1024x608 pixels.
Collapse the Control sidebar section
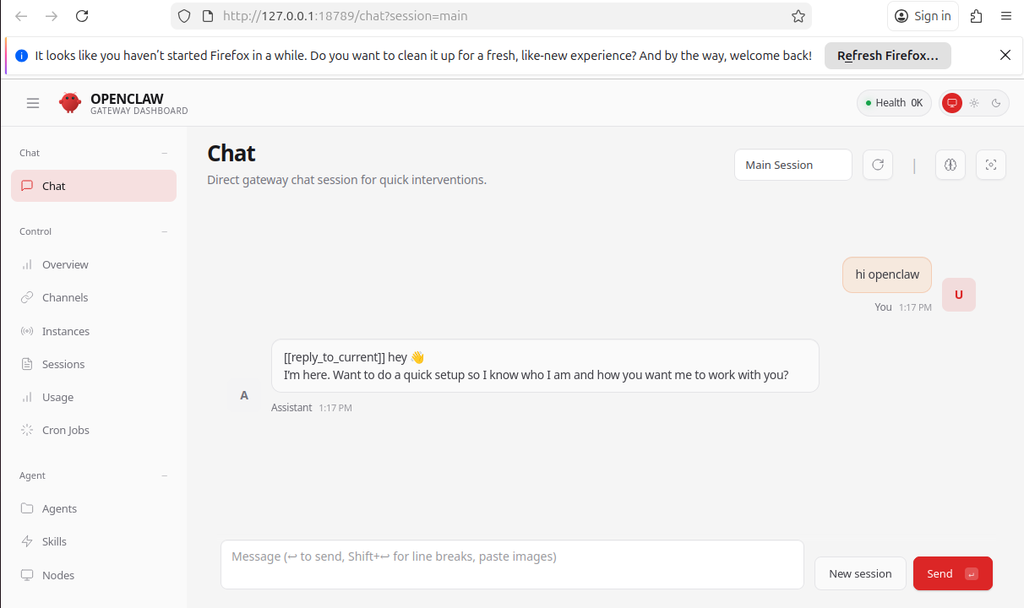tap(165, 231)
